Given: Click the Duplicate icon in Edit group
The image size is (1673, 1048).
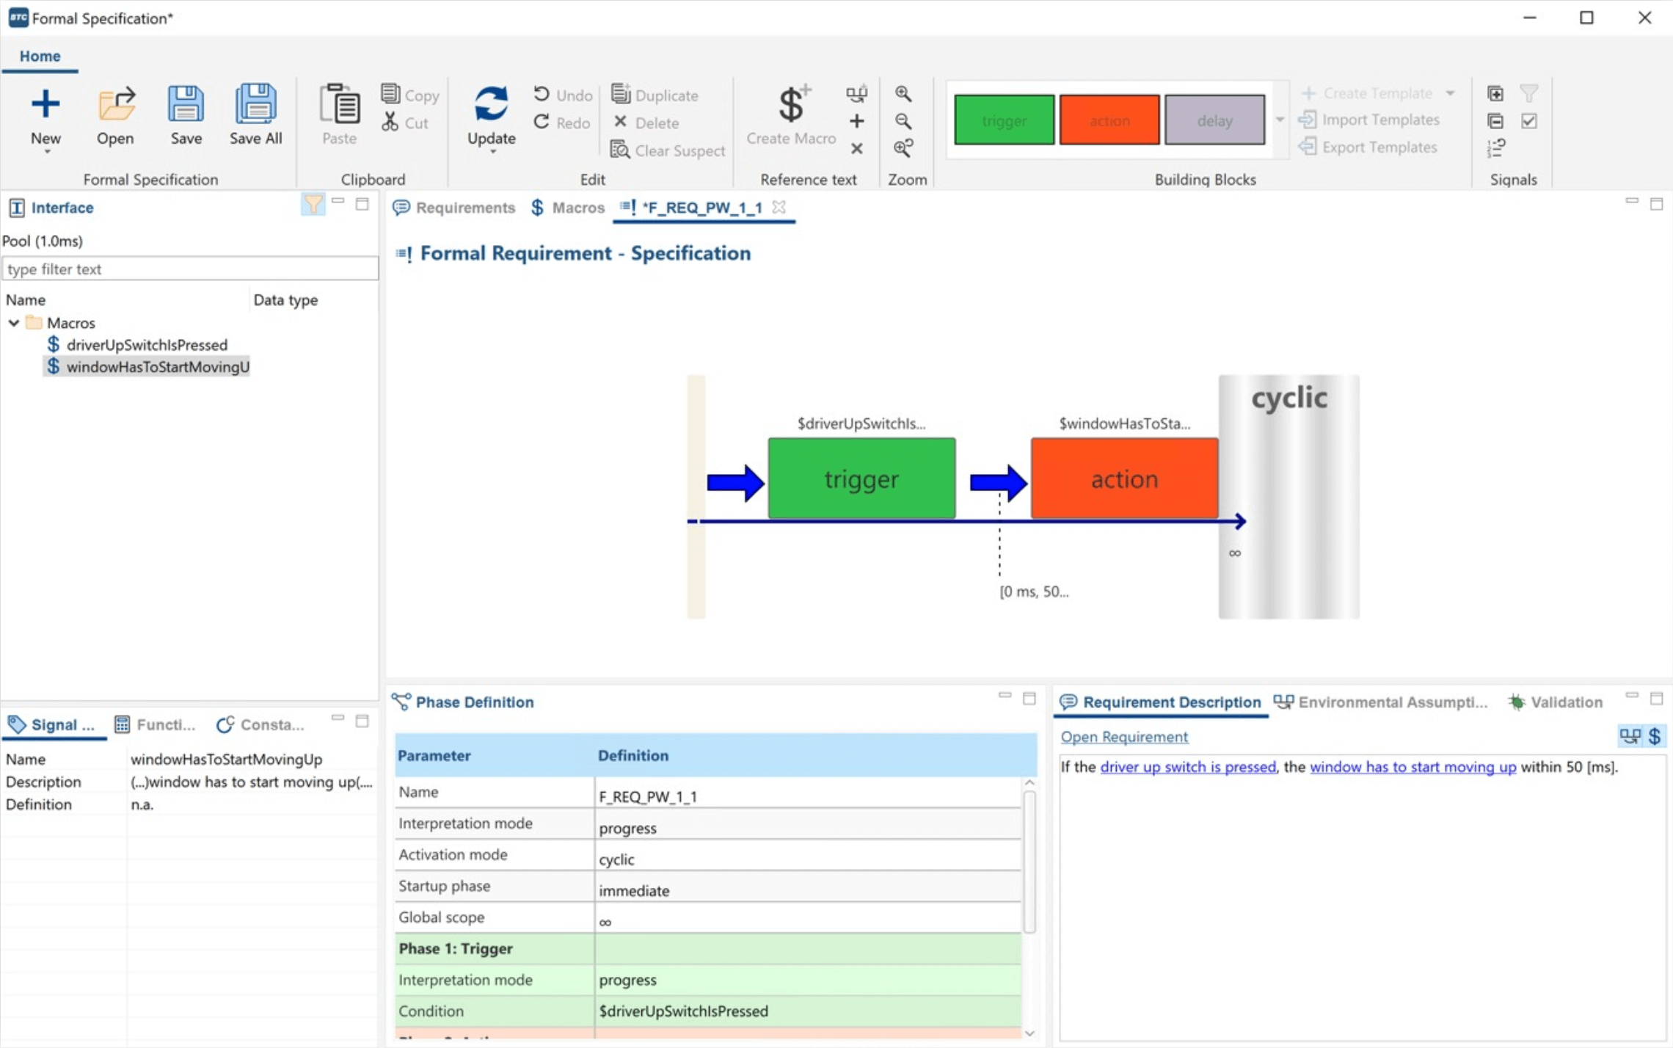Looking at the screenshot, I should click(621, 94).
